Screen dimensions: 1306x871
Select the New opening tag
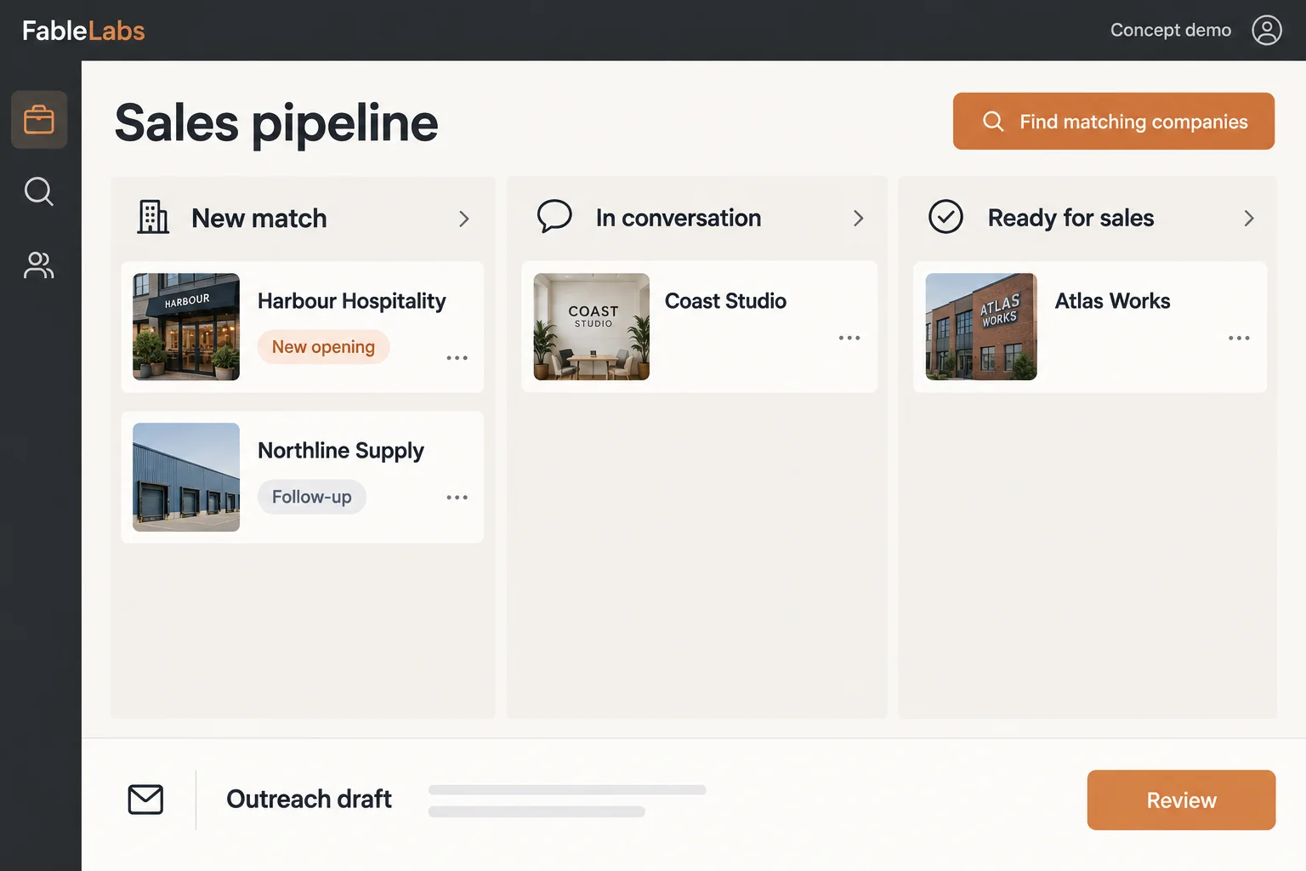(323, 347)
